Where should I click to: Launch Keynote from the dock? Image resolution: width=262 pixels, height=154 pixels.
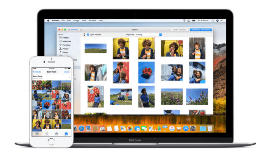click(165, 128)
